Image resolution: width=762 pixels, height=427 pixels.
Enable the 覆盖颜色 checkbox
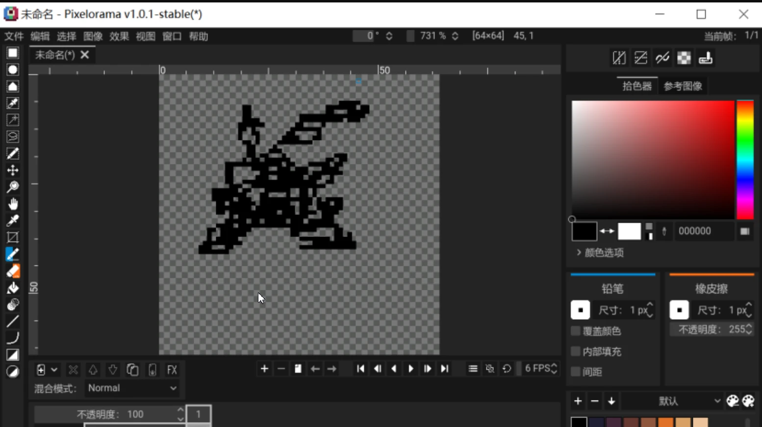pos(576,332)
